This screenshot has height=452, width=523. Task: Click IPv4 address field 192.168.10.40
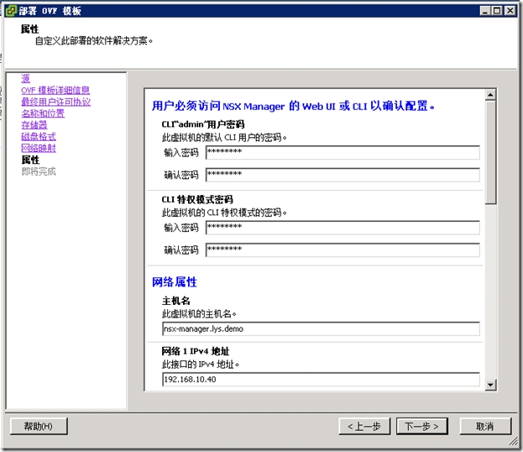click(x=321, y=379)
